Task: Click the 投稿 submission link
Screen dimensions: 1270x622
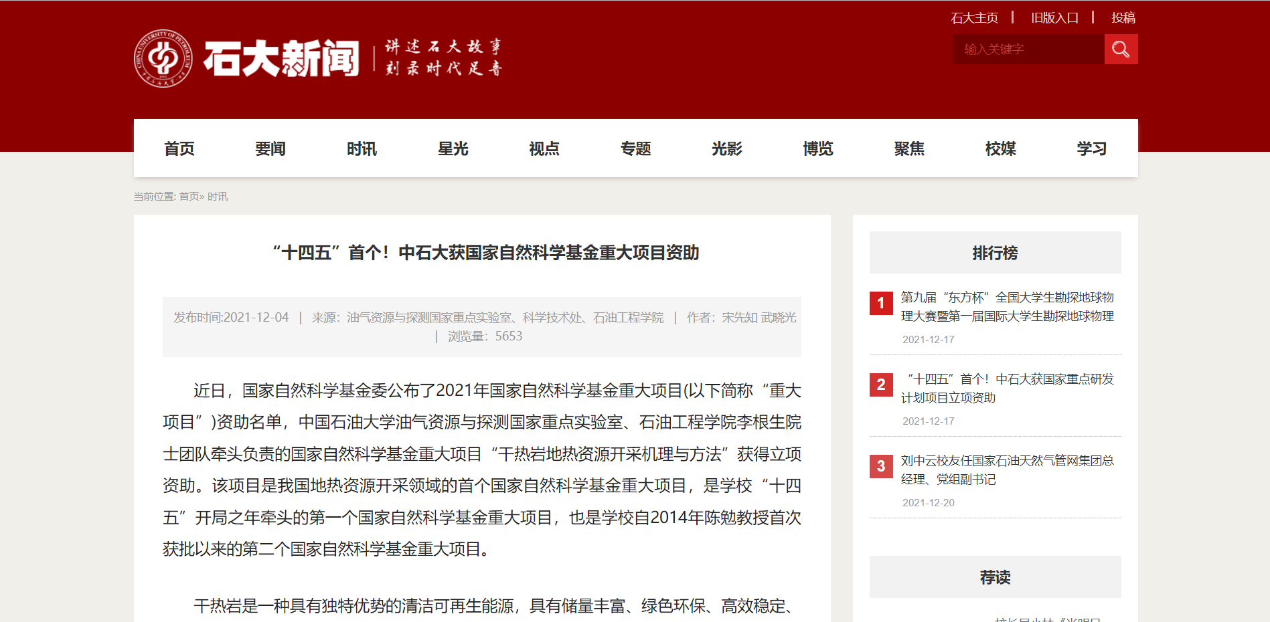Action: [x=1123, y=18]
